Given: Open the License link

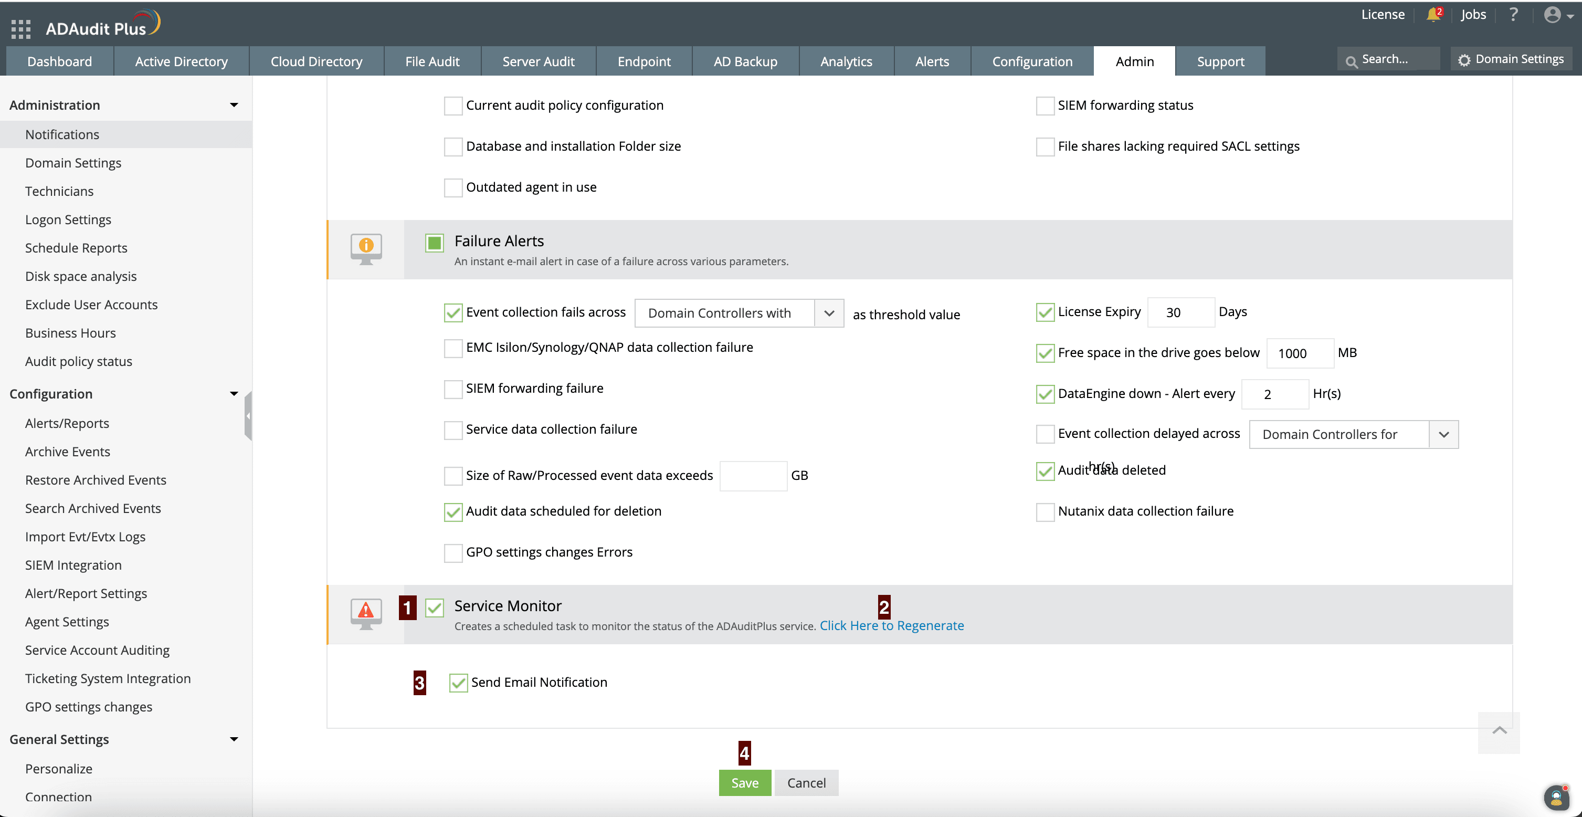Looking at the screenshot, I should click(1383, 14).
